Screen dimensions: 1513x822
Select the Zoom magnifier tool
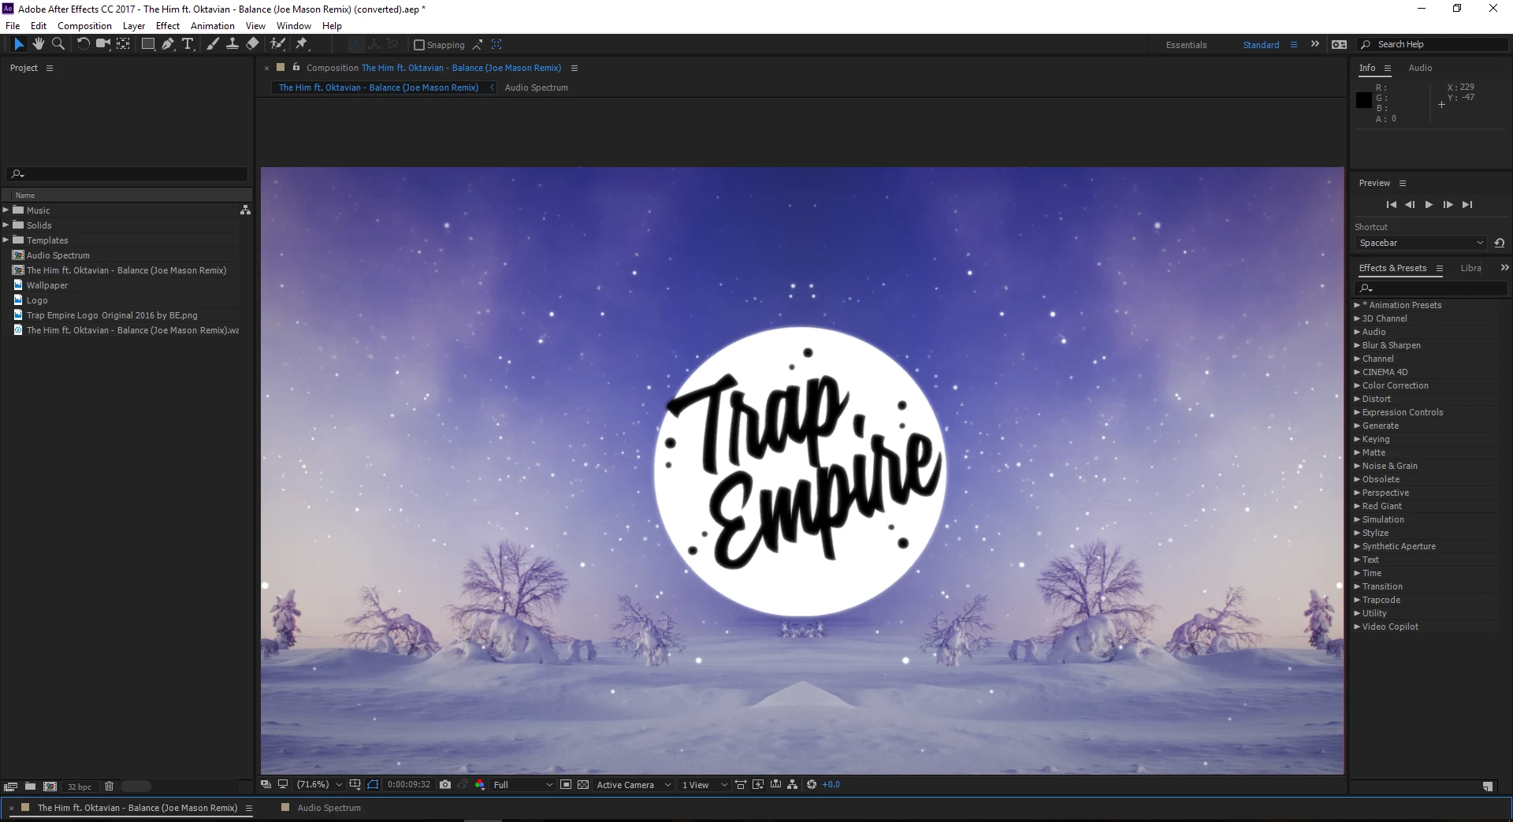pos(58,44)
